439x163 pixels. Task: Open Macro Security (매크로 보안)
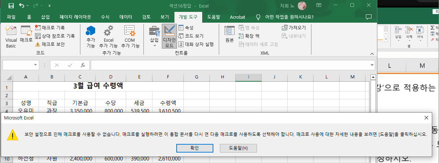click(50, 44)
